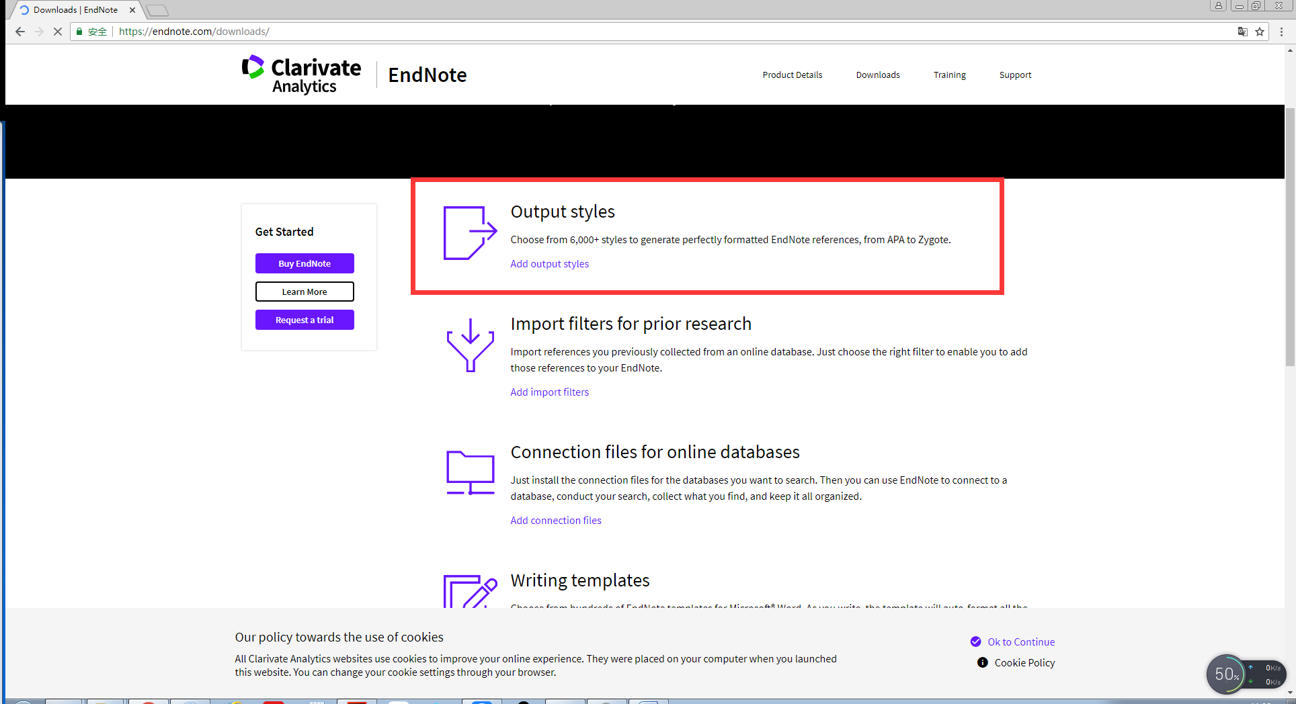Click the Clarivate Analytics logo

(302, 75)
